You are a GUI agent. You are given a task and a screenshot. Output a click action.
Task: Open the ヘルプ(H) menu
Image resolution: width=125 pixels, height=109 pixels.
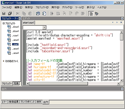pyautogui.click(x=102, y=7)
